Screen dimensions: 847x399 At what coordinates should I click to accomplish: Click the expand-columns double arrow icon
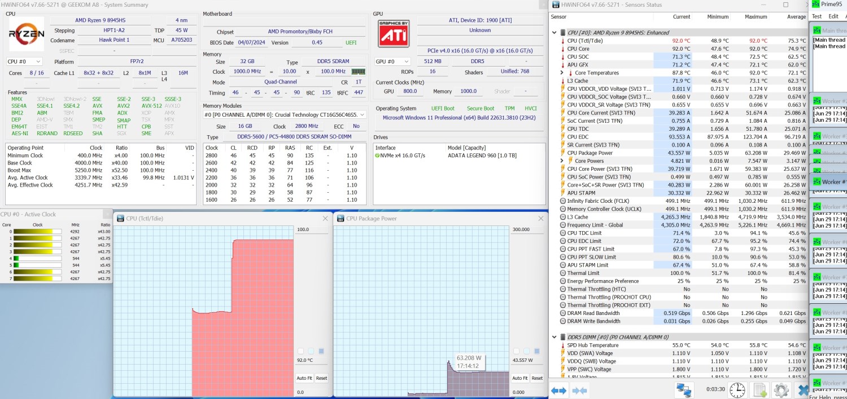point(558,390)
